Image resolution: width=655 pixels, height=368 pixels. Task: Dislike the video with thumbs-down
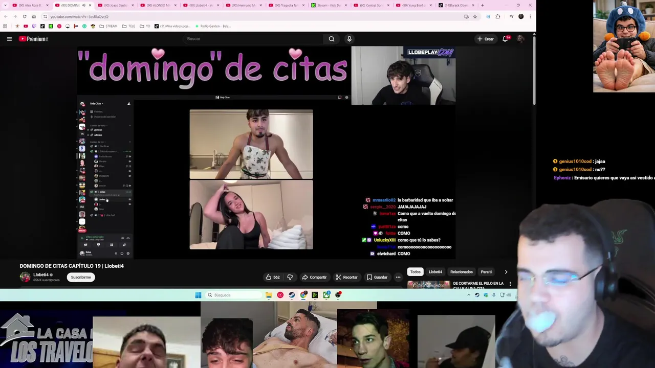(x=290, y=278)
